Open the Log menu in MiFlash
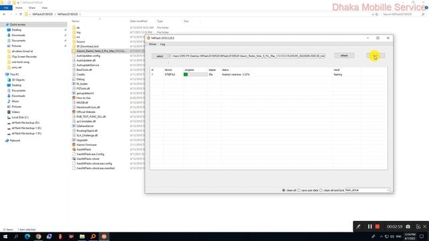Screen dimensions: 429x241 tap(162, 44)
